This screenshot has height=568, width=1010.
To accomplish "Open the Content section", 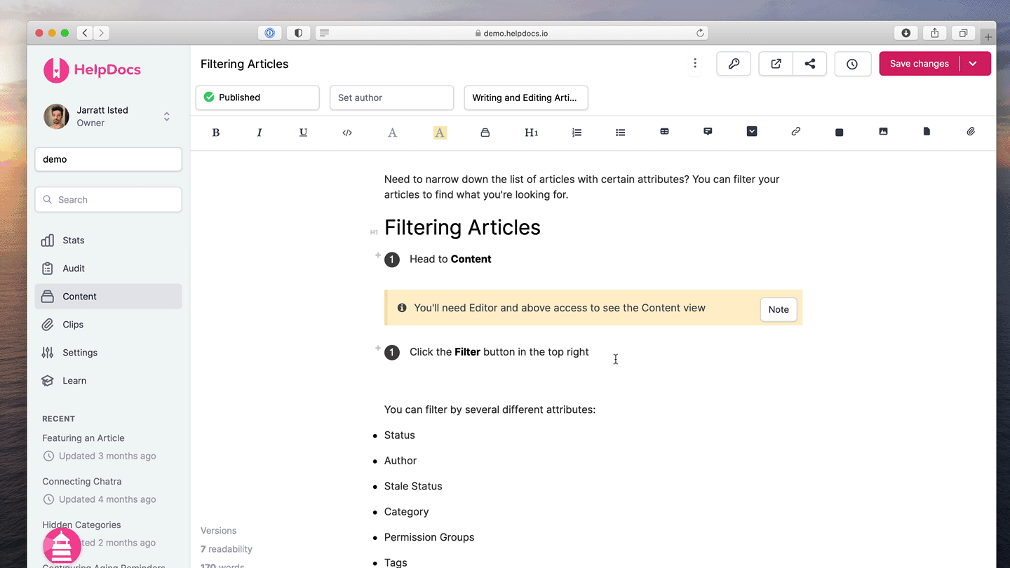I will [x=108, y=297].
